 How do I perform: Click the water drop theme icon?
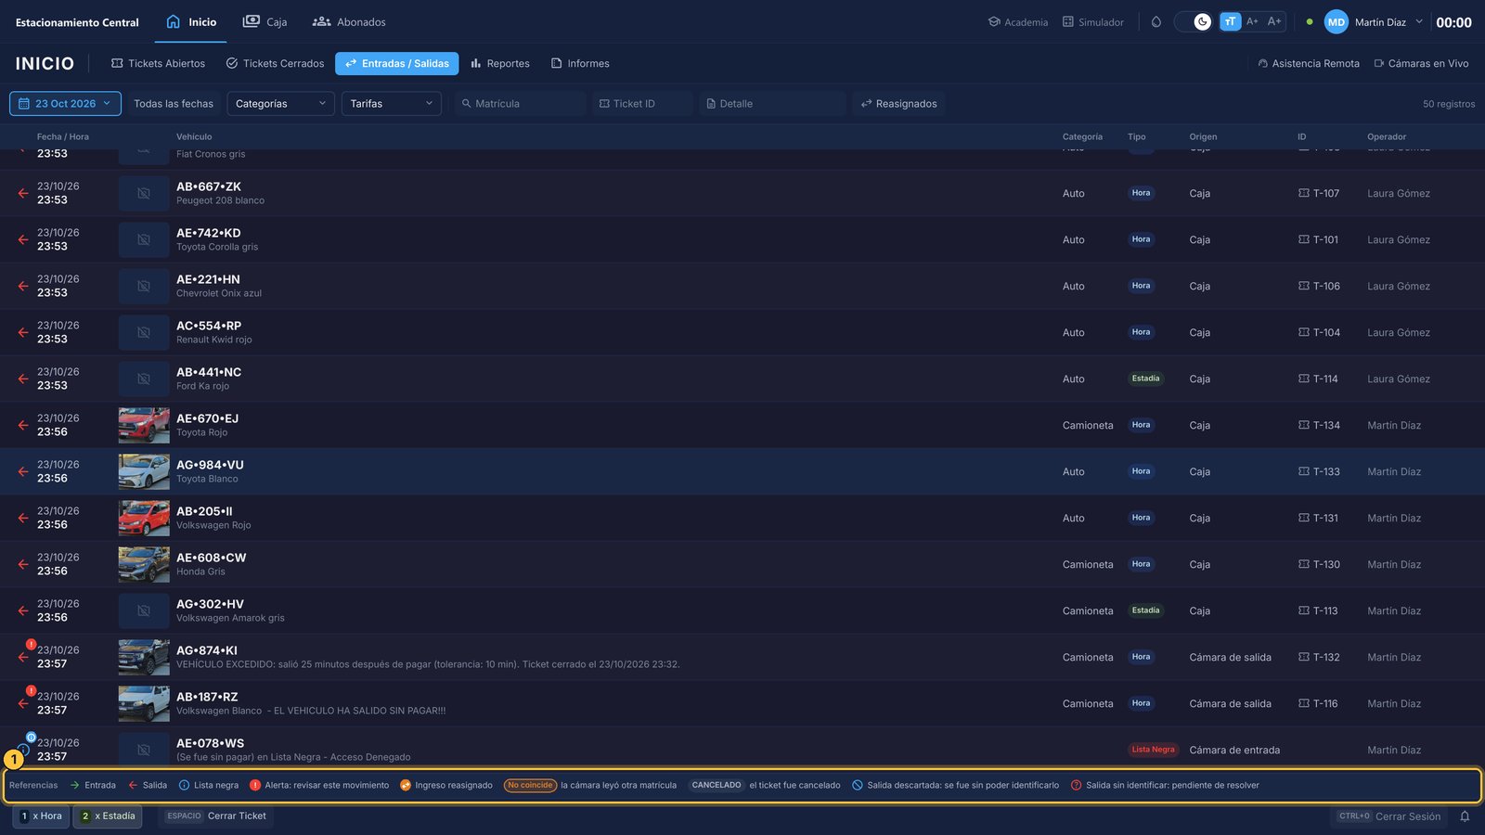(x=1156, y=21)
